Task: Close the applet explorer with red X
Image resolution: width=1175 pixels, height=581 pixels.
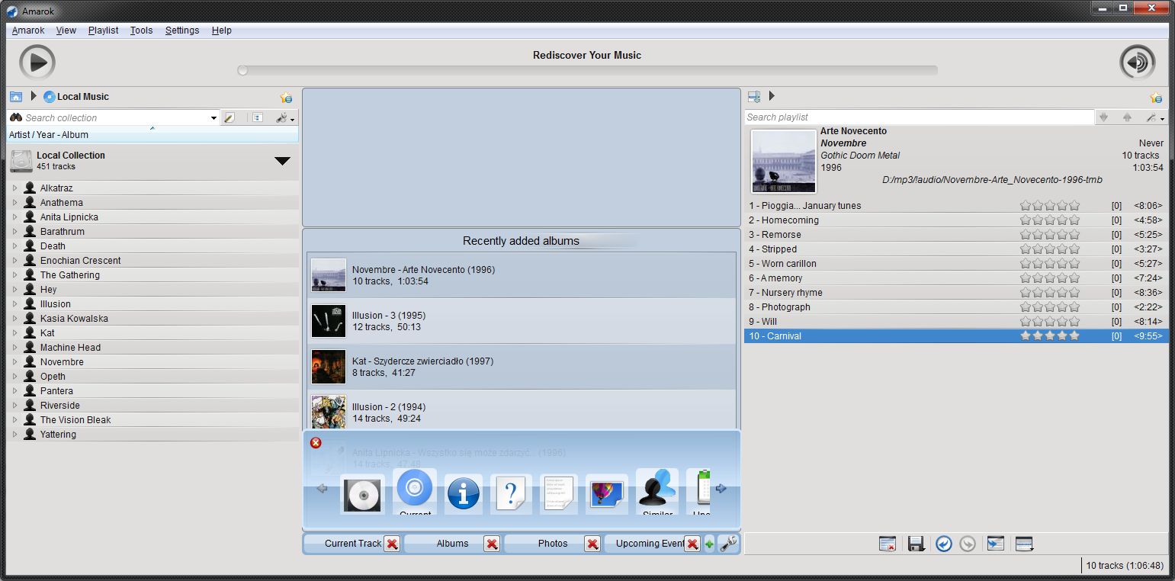Action: [x=316, y=443]
